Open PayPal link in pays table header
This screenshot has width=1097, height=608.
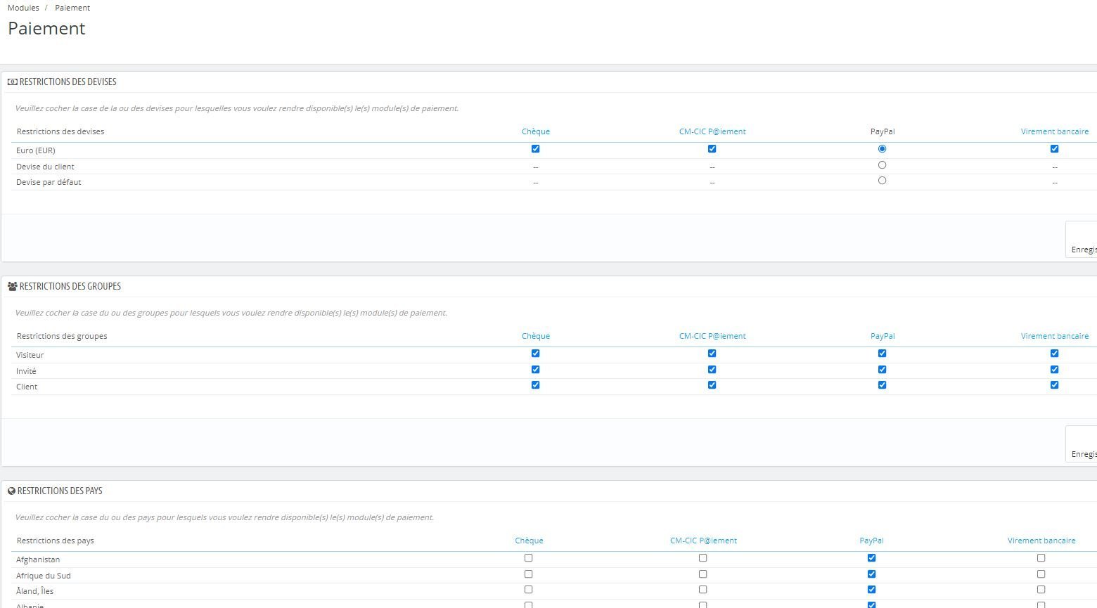pyautogui.click(x=871, y=541)
